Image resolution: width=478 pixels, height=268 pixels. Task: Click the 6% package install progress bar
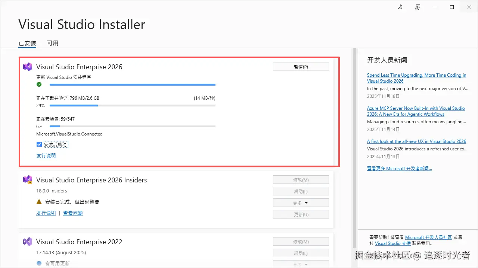[x=133, y=127]
